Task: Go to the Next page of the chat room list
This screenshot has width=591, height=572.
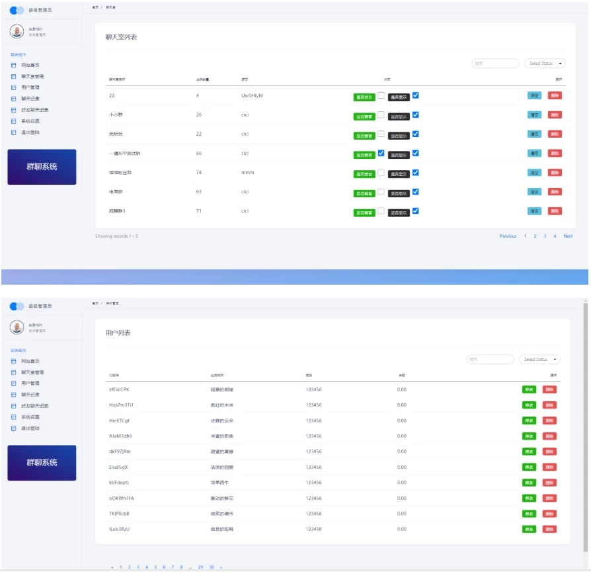Action: pos(568,236)
